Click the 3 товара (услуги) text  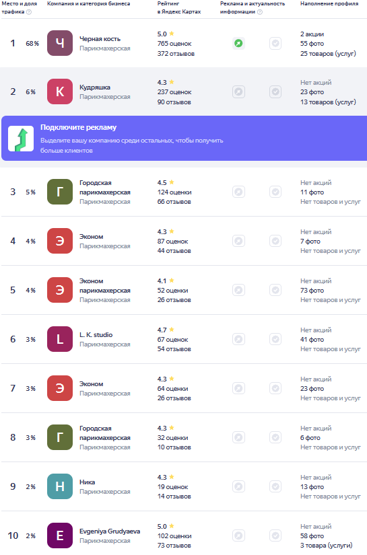tap(327, 546)
